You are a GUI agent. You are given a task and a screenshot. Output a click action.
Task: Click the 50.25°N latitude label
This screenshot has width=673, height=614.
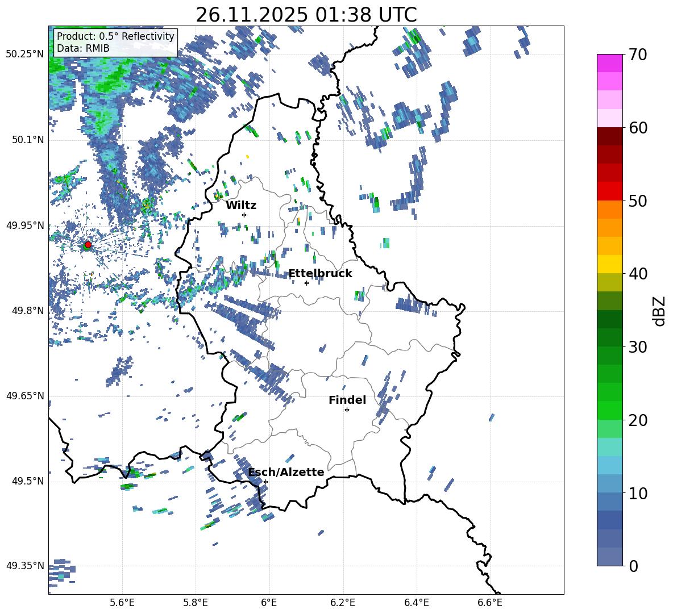click(25, 54)
